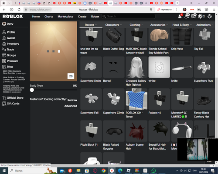Click the Redraw link

[x=72, y=100]
